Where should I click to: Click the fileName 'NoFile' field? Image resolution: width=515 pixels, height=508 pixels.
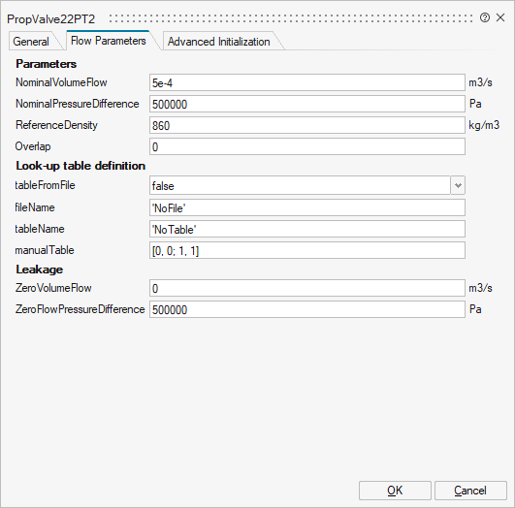point(307,207)
